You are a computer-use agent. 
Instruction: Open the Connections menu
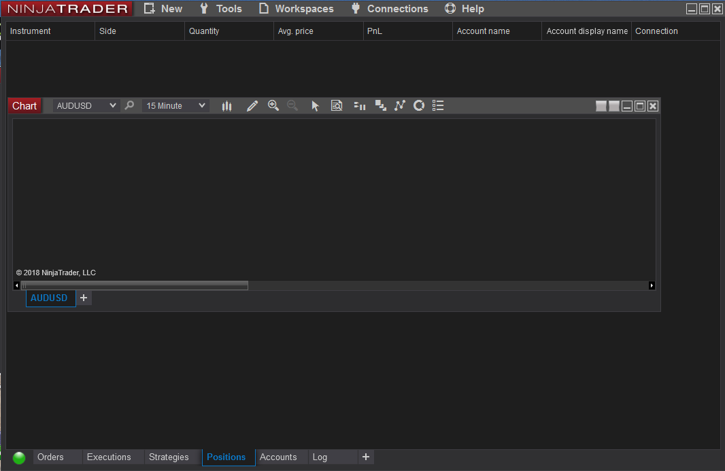pos(390,9)
